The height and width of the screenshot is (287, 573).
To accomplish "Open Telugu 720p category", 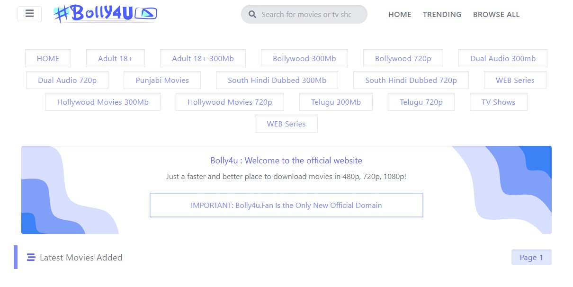I will (x=421, y=102).
